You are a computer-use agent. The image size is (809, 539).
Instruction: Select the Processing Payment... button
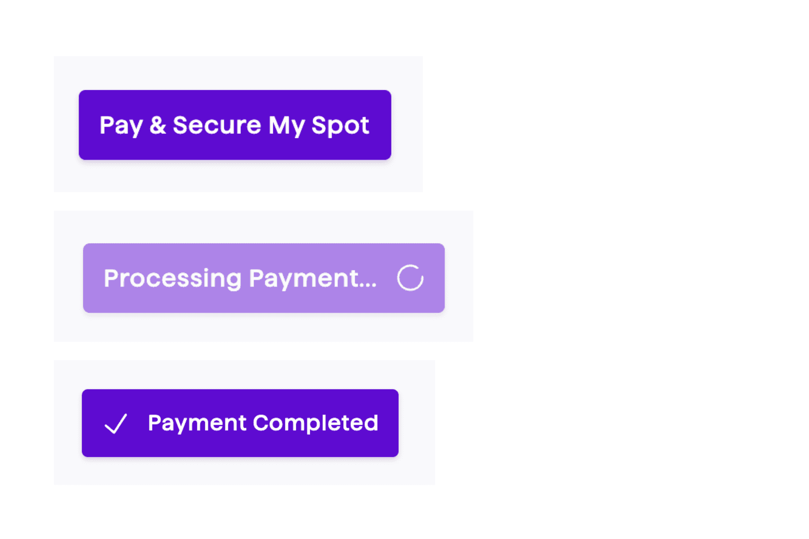pyautogui.click(x=264, y=278)
